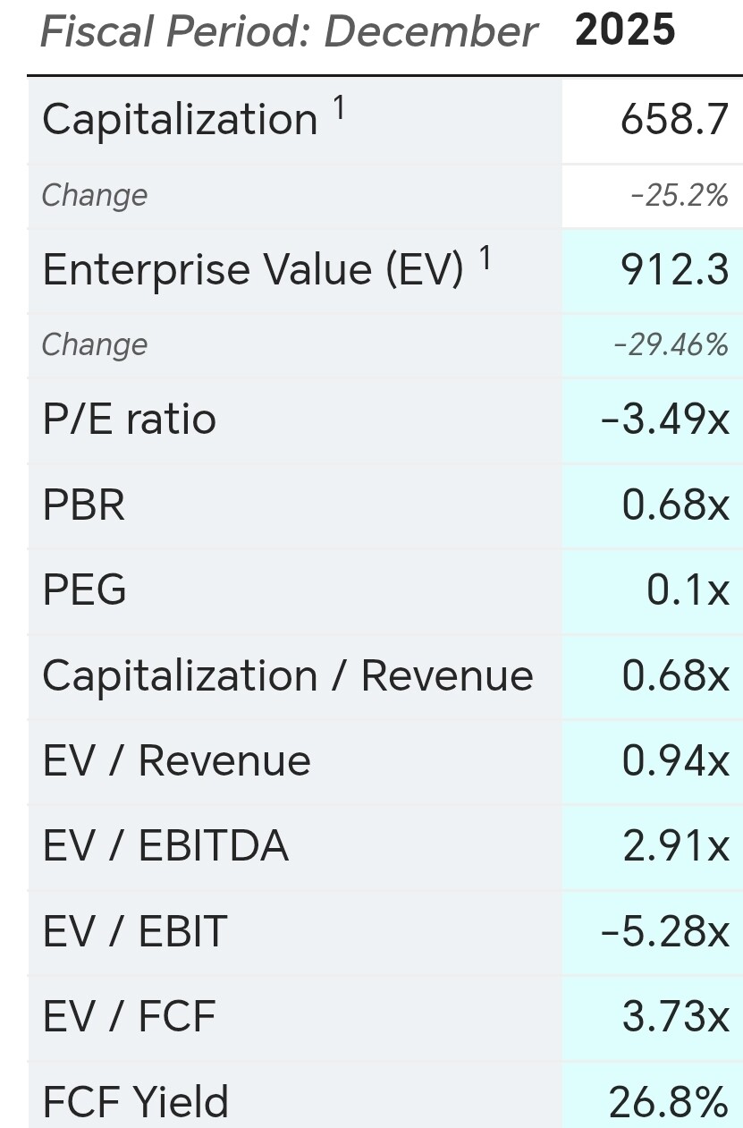Select the FCF Yield value 26.8%

(668, 1101)
